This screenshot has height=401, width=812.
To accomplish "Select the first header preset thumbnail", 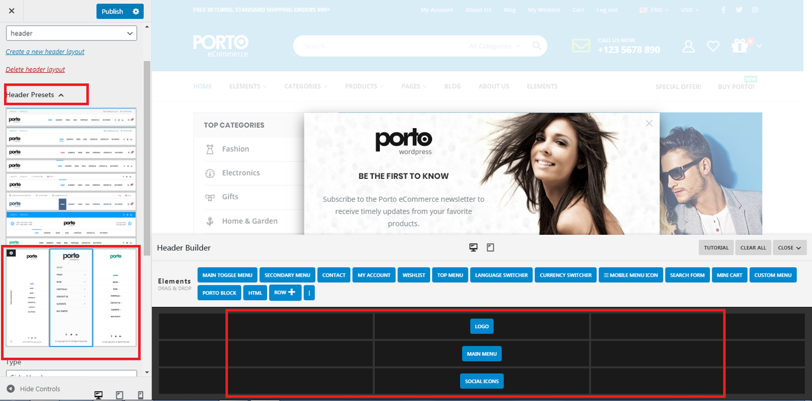I will click(x=71, y=117).
